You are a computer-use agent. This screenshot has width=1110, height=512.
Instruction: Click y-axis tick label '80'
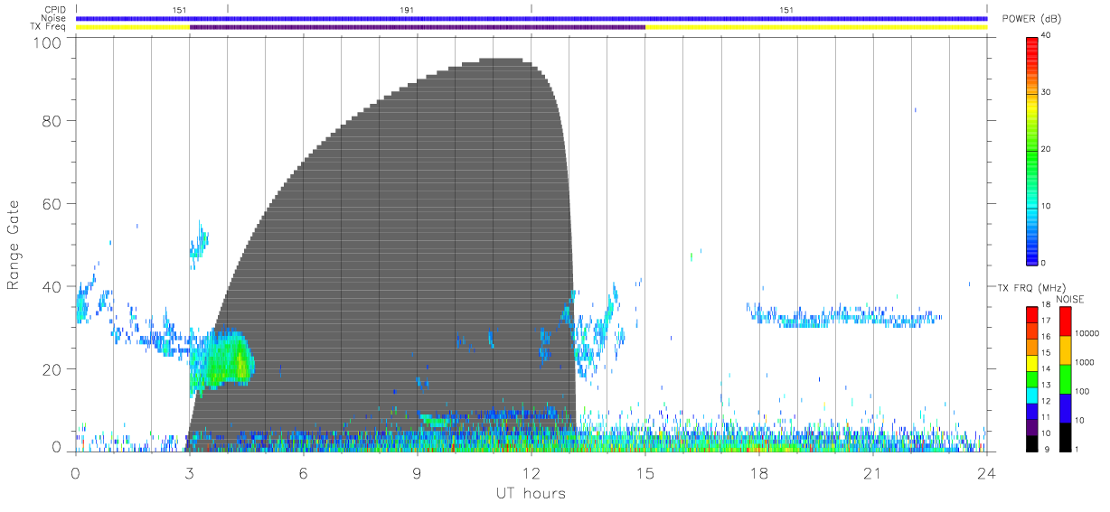(x=51, y=121)
